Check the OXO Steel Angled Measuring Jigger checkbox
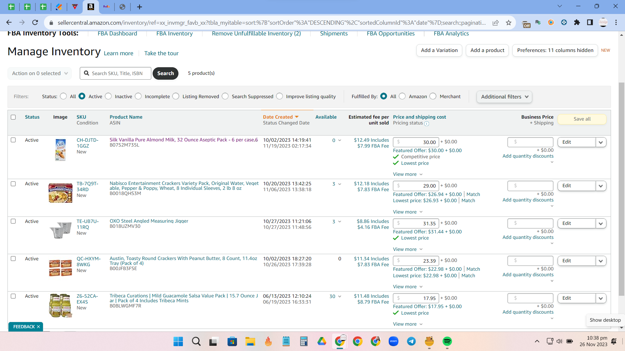This screenshot has width=625, height=351. pyautogui.click(x=13, y=221)
